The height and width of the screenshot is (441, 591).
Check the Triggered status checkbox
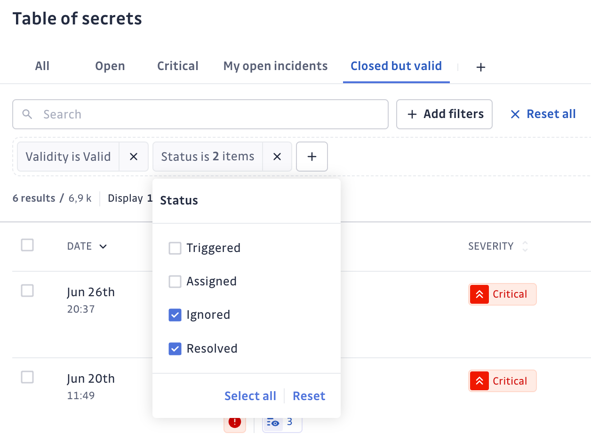[x=175, y=248]
